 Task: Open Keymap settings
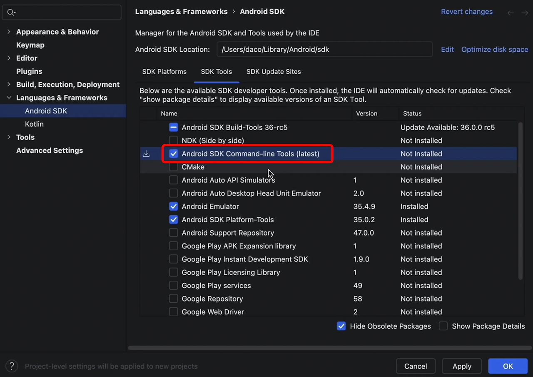[30, 45]
